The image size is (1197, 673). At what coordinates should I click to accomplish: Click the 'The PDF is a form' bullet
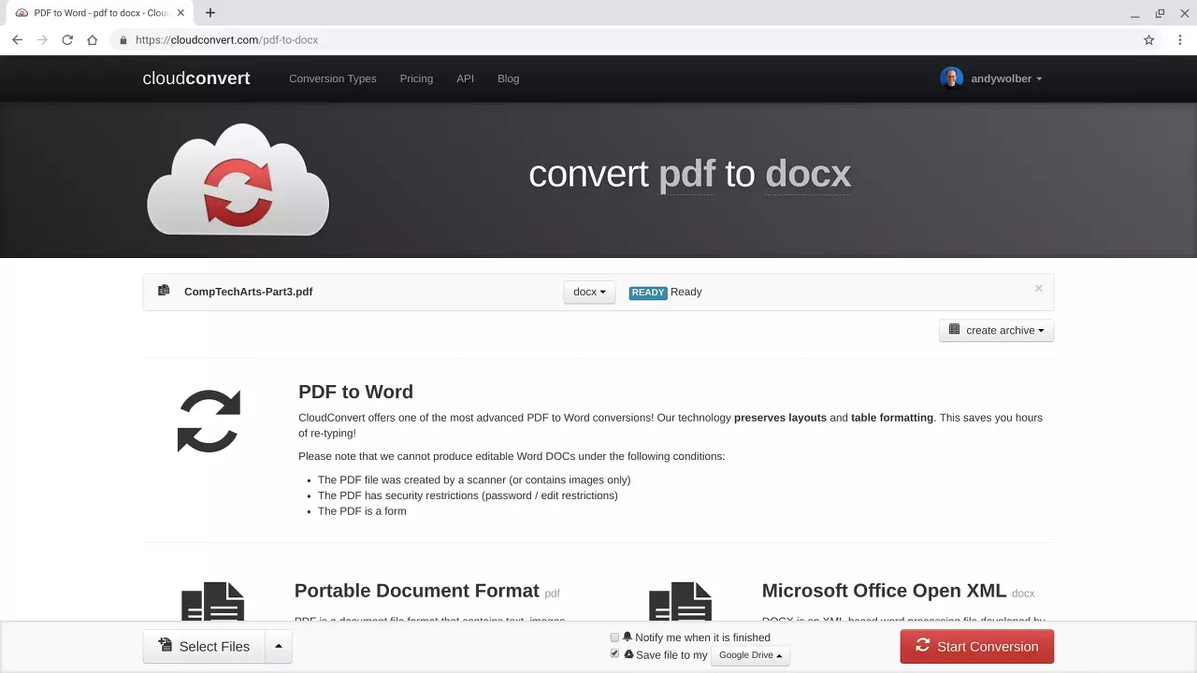[x=362, y=511]
